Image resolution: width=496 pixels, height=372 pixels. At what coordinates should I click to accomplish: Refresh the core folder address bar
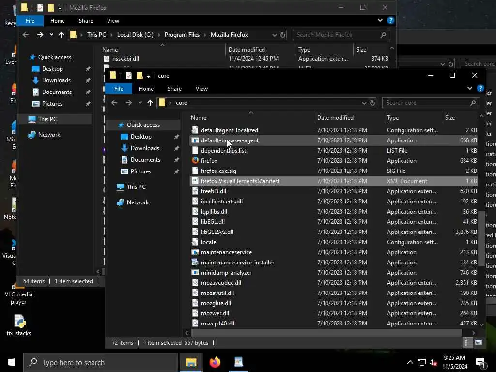pyautogui.click(x=372, y=103)
